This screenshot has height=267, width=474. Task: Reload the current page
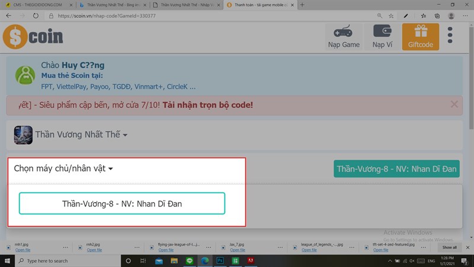(36, 16)
